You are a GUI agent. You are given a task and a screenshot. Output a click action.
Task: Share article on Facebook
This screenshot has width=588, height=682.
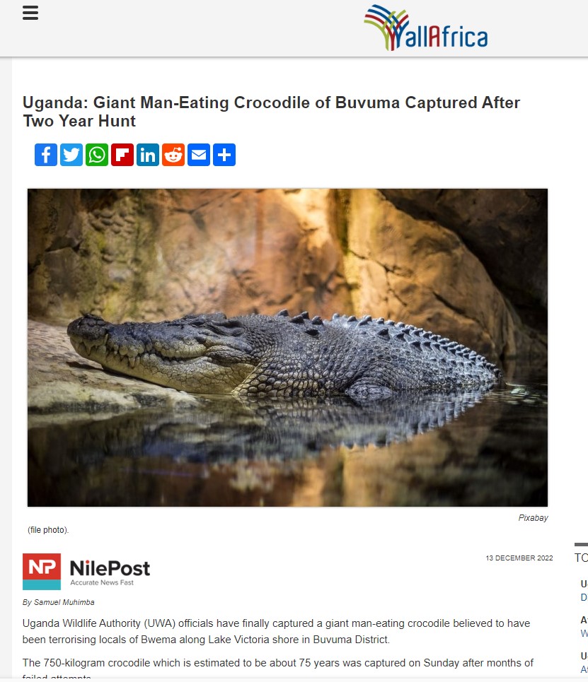46,155
